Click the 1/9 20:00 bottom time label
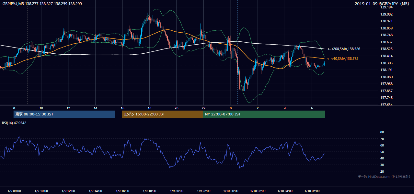The height and width of the screenshot is (194, 414). coord(177,191)
